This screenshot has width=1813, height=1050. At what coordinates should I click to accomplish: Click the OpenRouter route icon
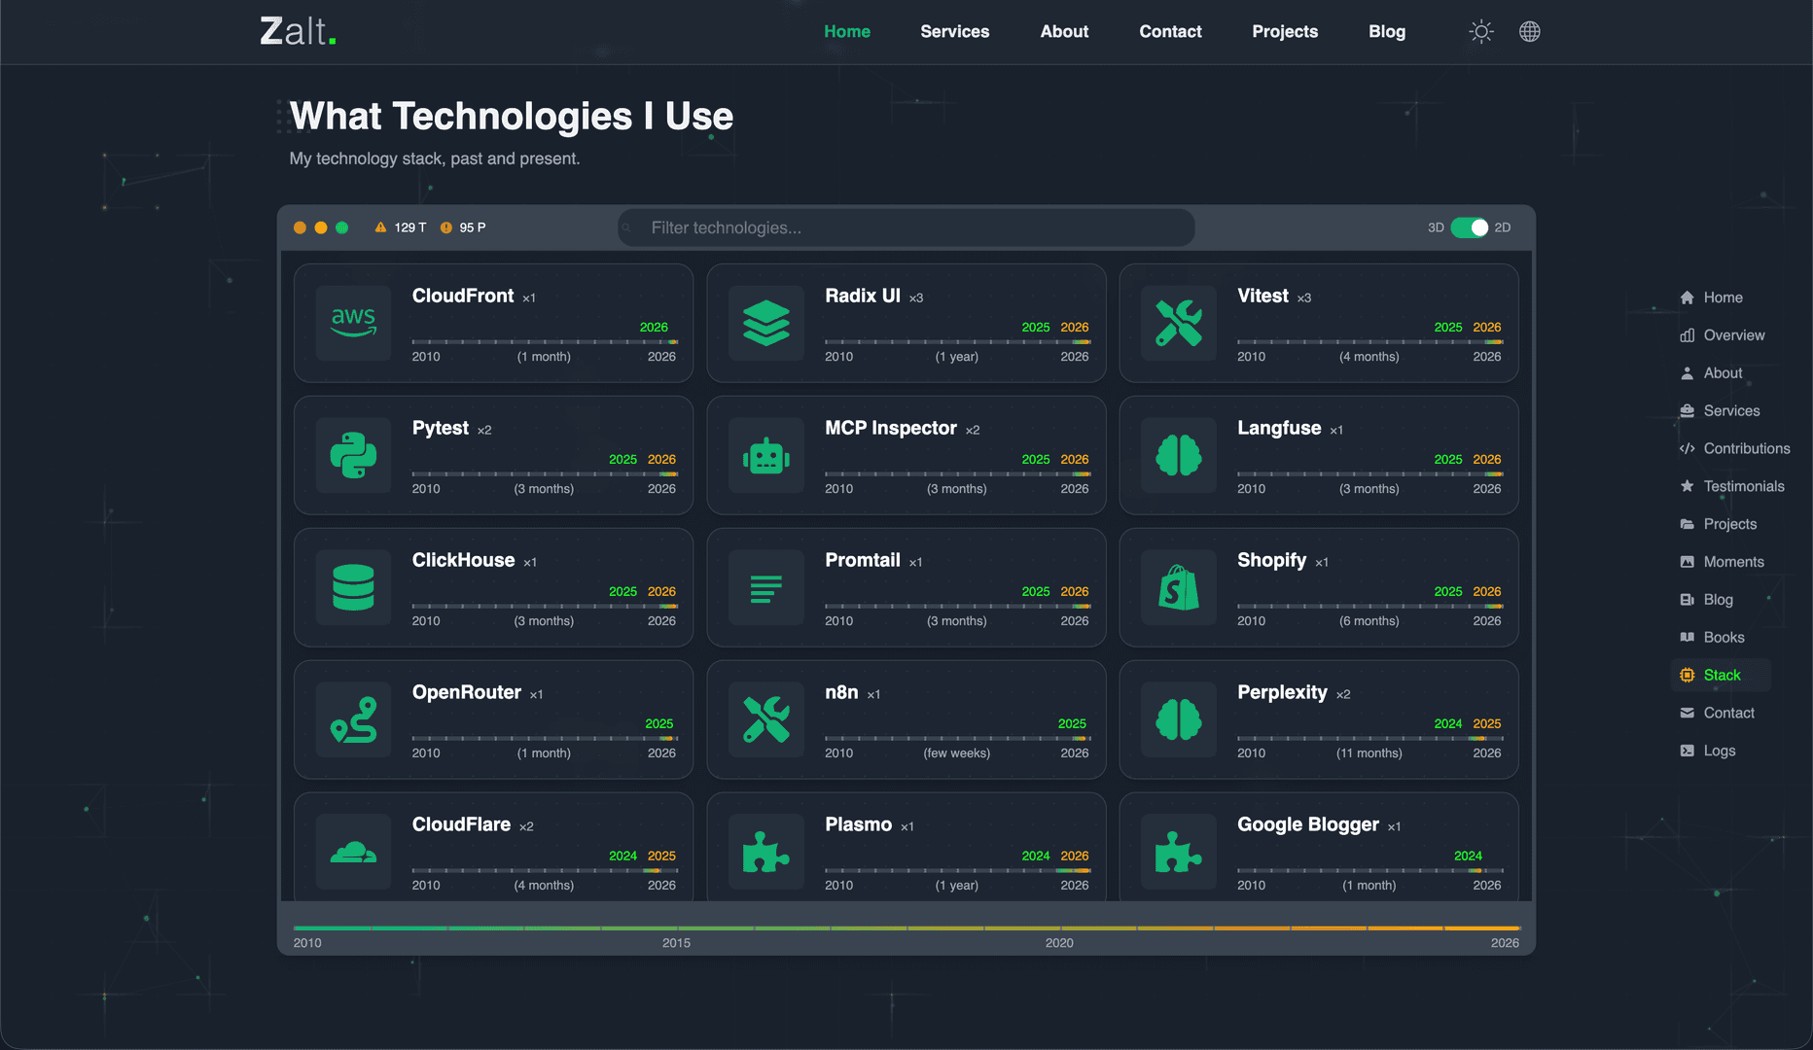(x=353, y=719)
